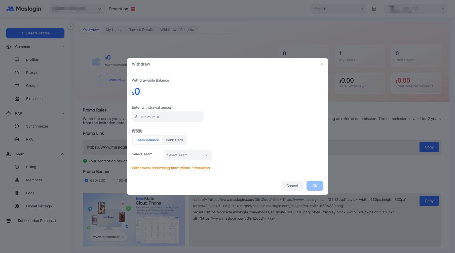
Task: Open the Withdrawal Records tab
Action: point(177,30)
